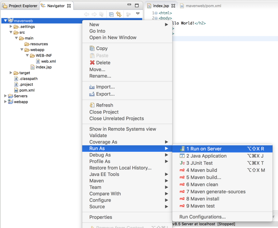The image size is (278, 228).
Task: Click the Copy menu item
Action: (x=127, y=48)
